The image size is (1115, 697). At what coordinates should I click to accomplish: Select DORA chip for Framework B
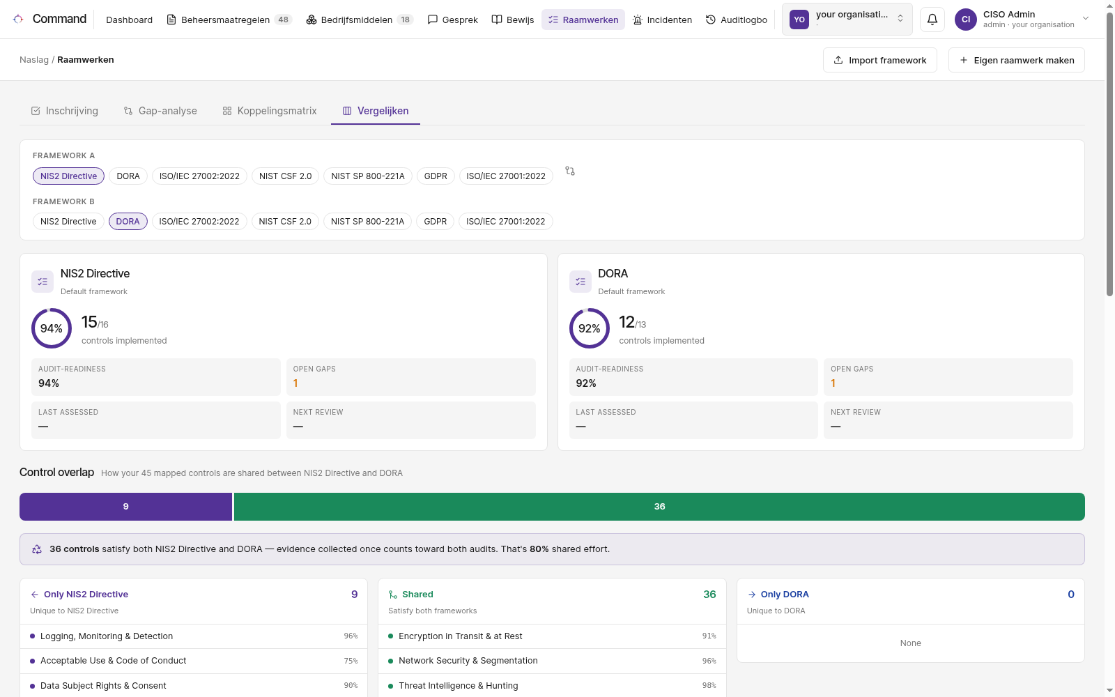(x=128, y=222)
